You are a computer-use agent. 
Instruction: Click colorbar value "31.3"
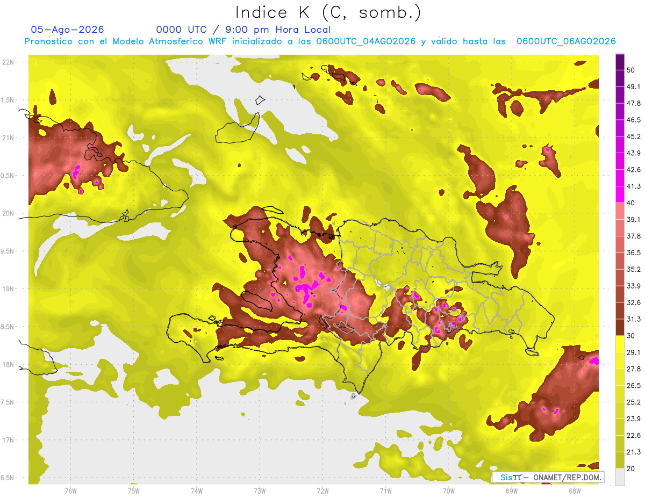(x=634, y=319)
